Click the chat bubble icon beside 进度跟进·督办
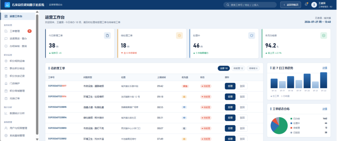The image size is (337, 141). click(x=6, y=39)
